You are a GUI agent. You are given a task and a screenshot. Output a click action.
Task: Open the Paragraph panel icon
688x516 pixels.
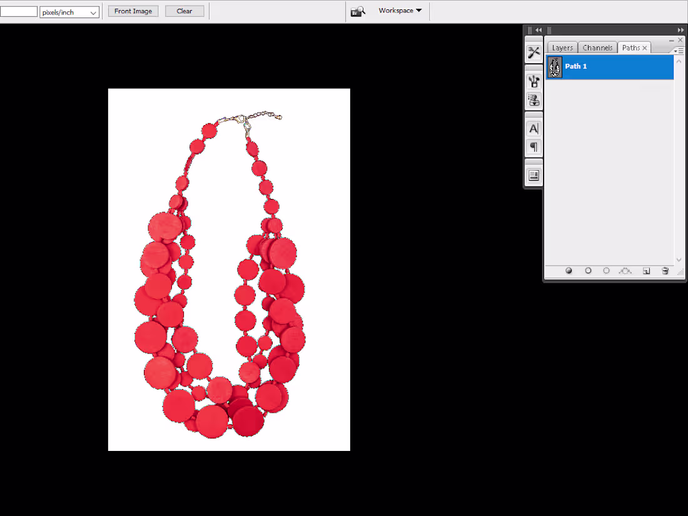[534, 147]
